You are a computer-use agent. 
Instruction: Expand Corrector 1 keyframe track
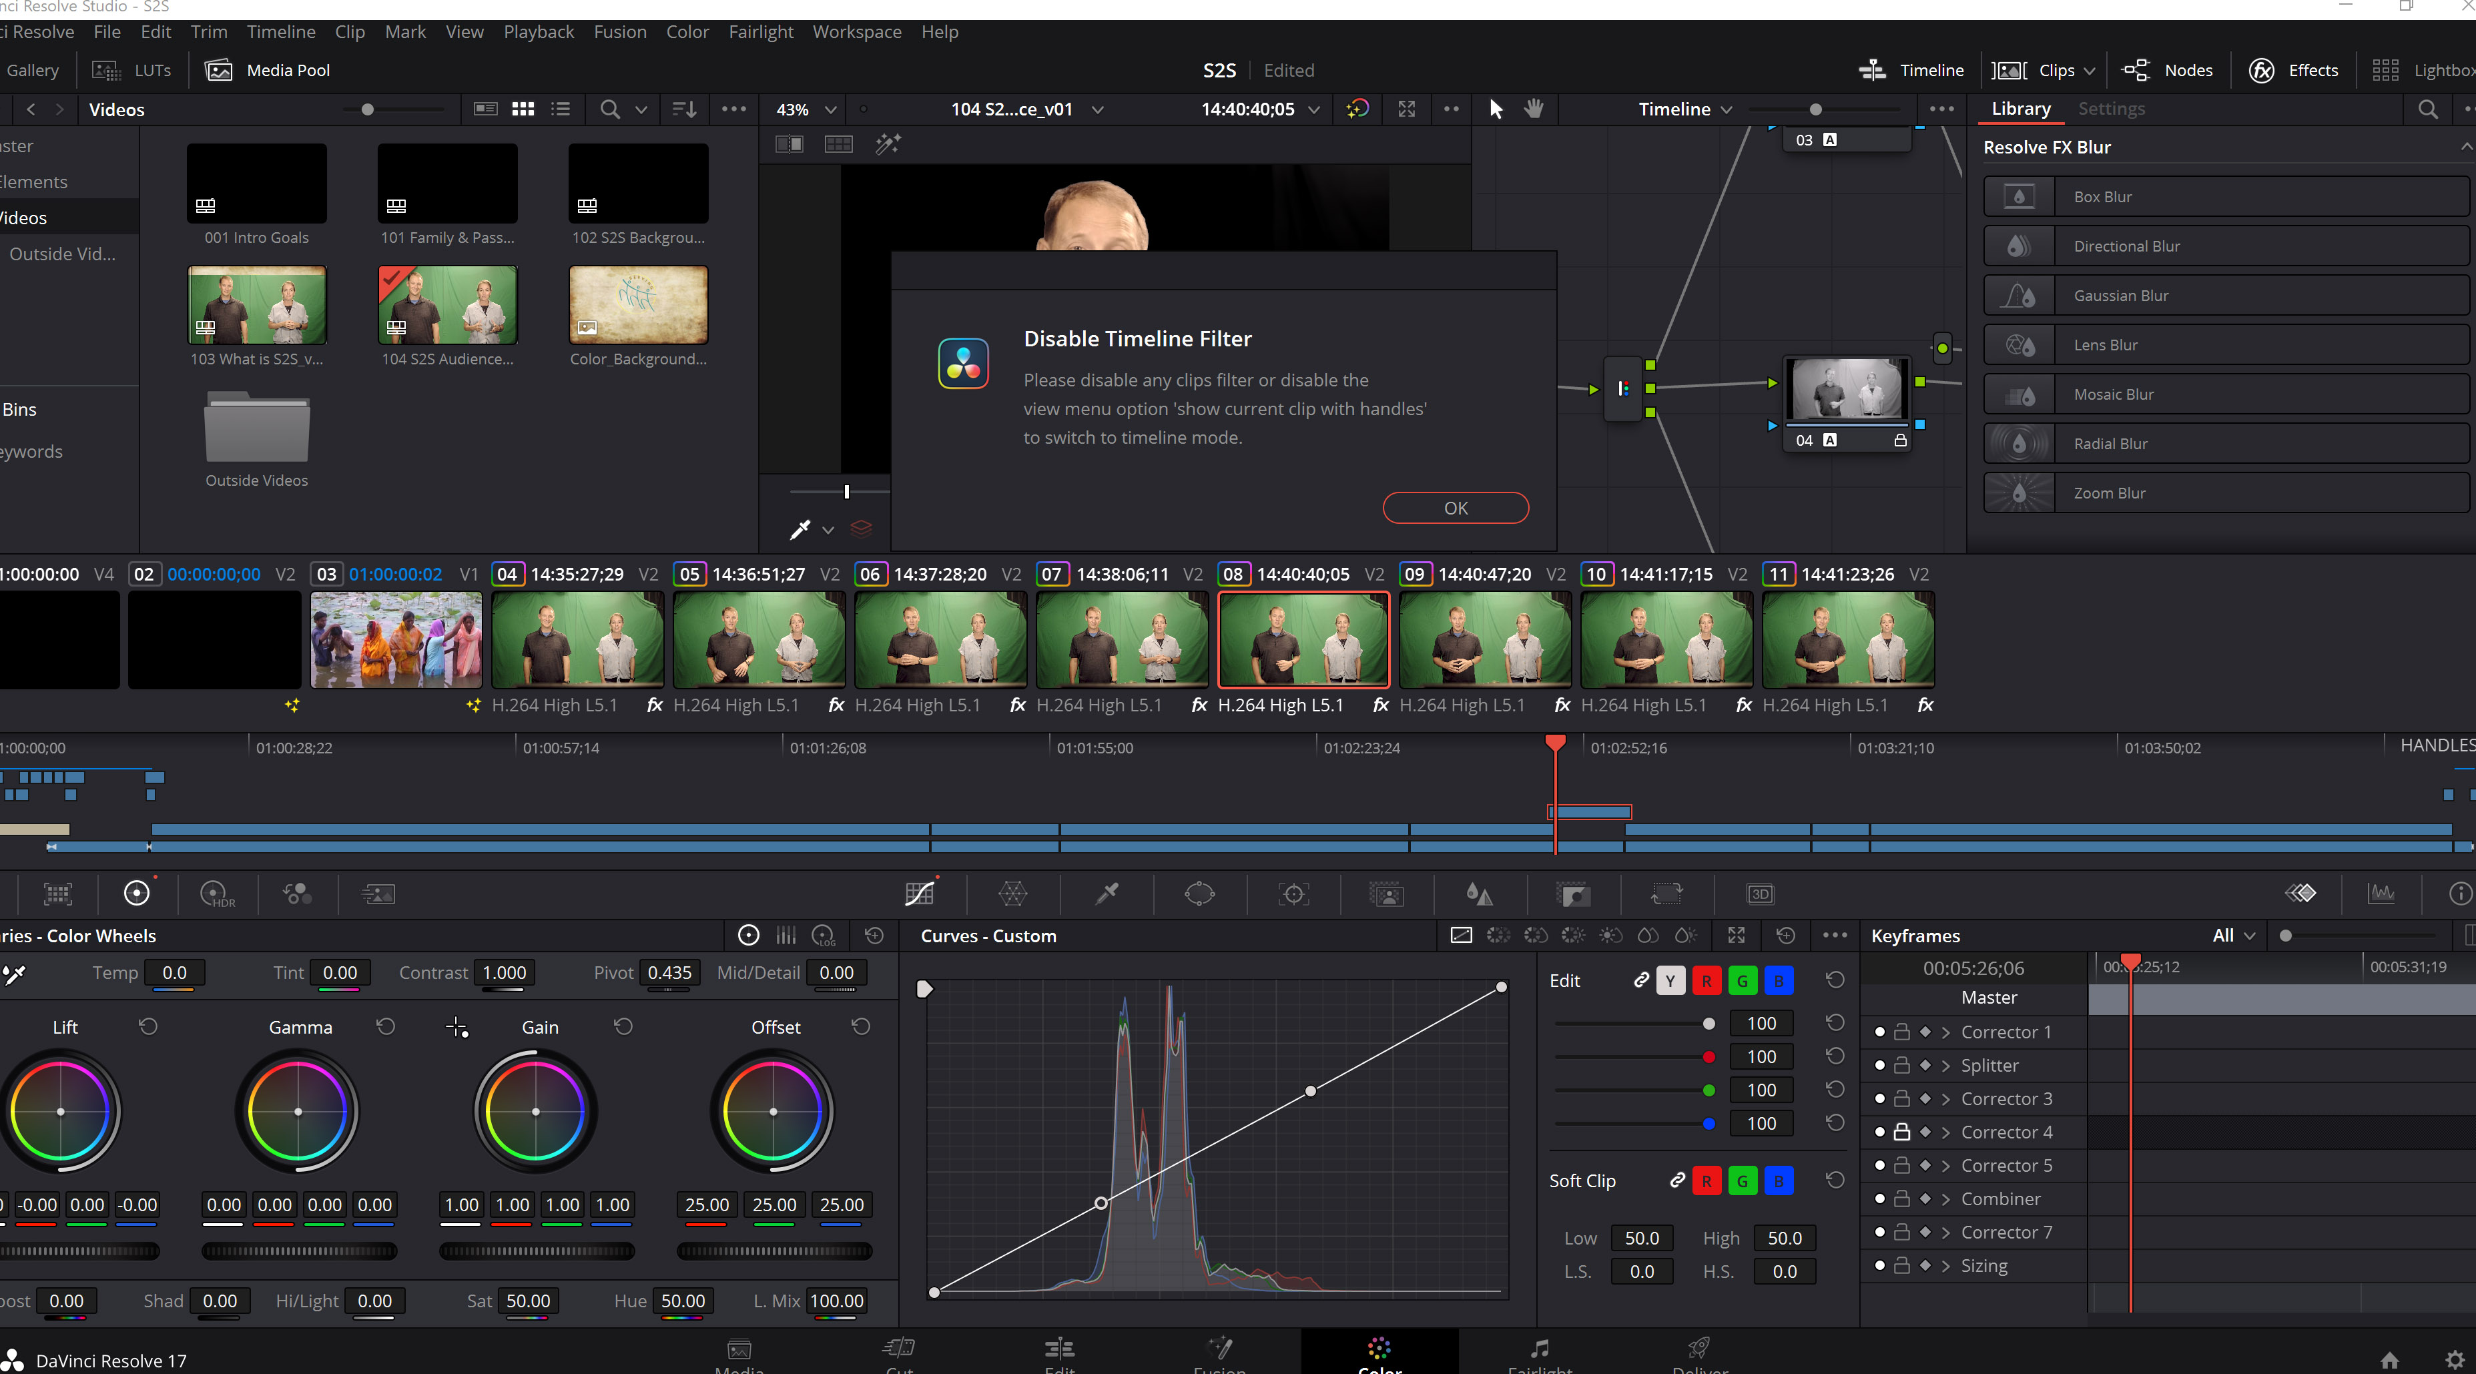pos(1945,1032)
